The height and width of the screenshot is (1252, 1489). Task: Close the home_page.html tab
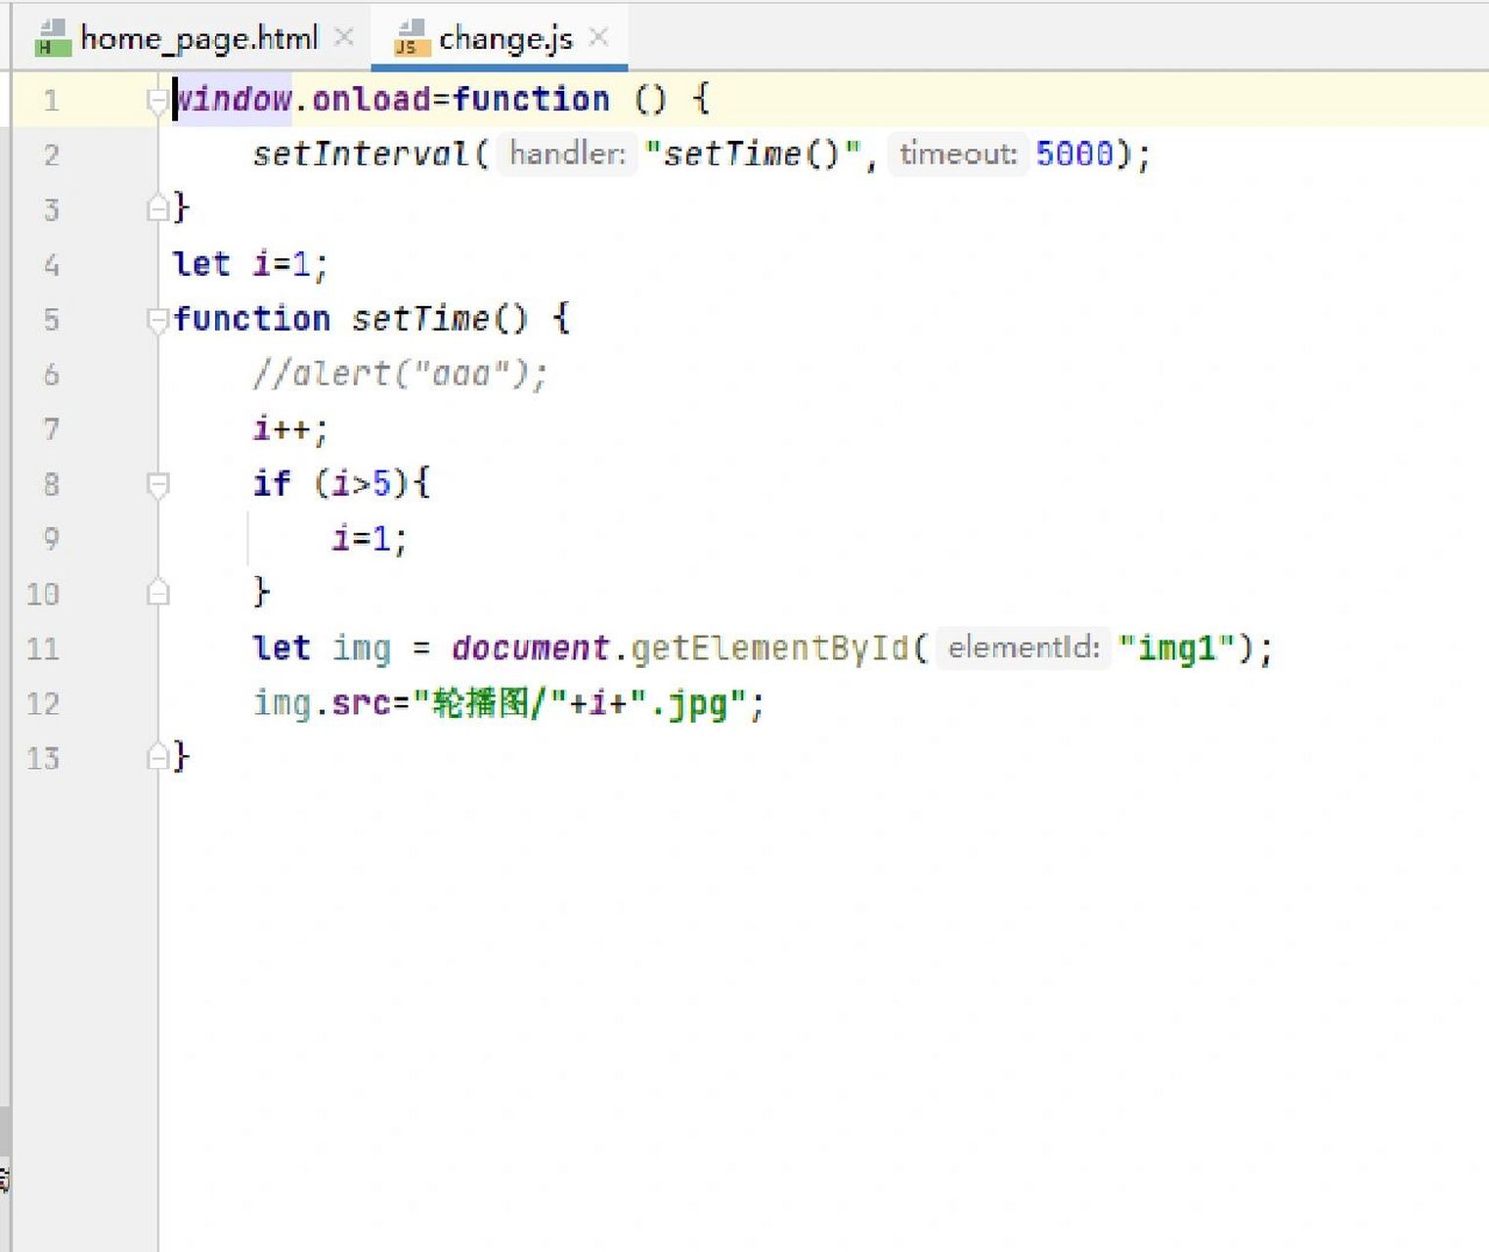point(344,37)
